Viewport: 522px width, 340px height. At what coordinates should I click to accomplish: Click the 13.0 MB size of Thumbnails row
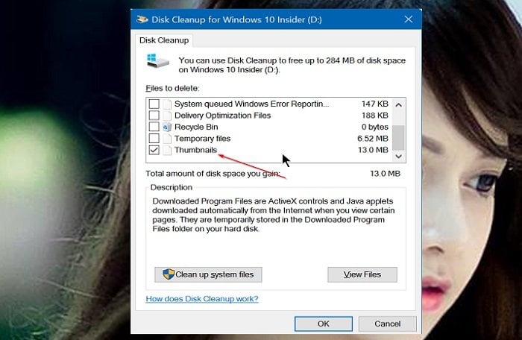[x=373, y=150]
